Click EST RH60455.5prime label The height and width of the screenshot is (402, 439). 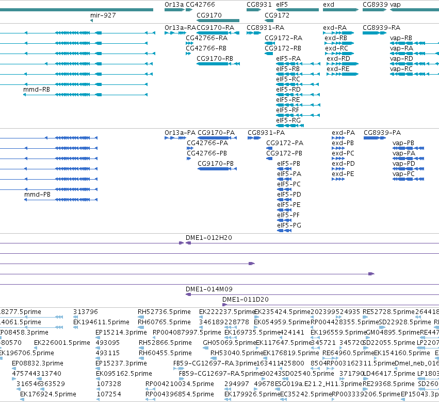coord(166,353)
